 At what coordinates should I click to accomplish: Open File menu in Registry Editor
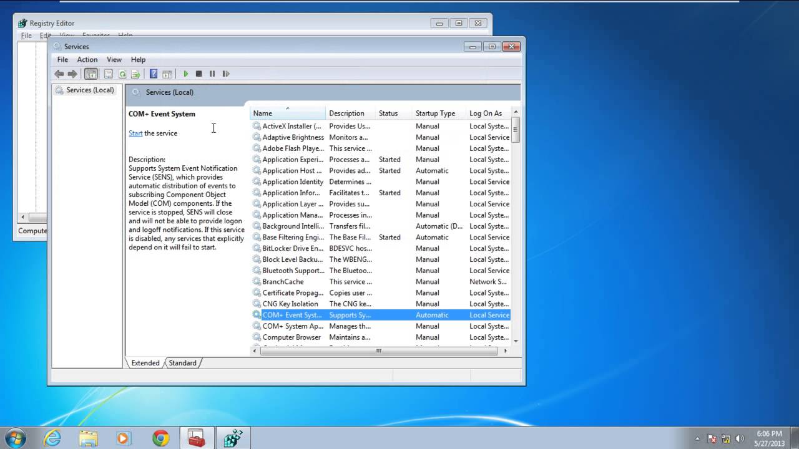coord(26,36)
